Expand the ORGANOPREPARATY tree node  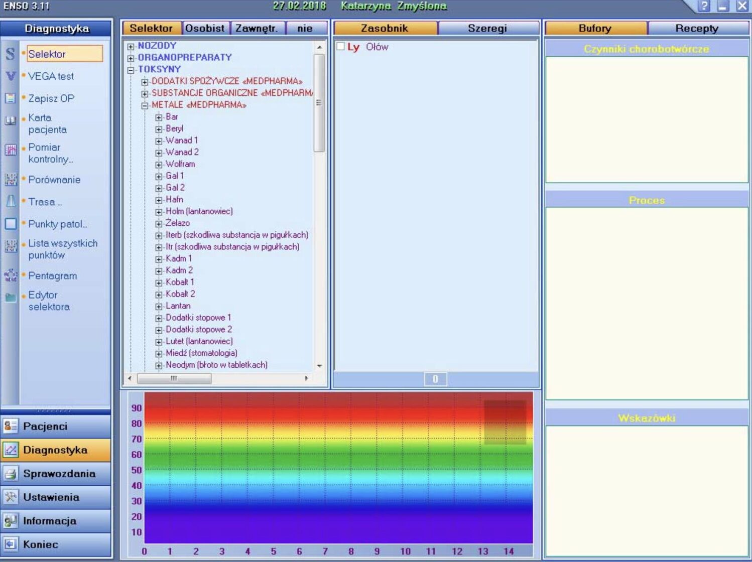pyautogui.click(x=131, y=58)
